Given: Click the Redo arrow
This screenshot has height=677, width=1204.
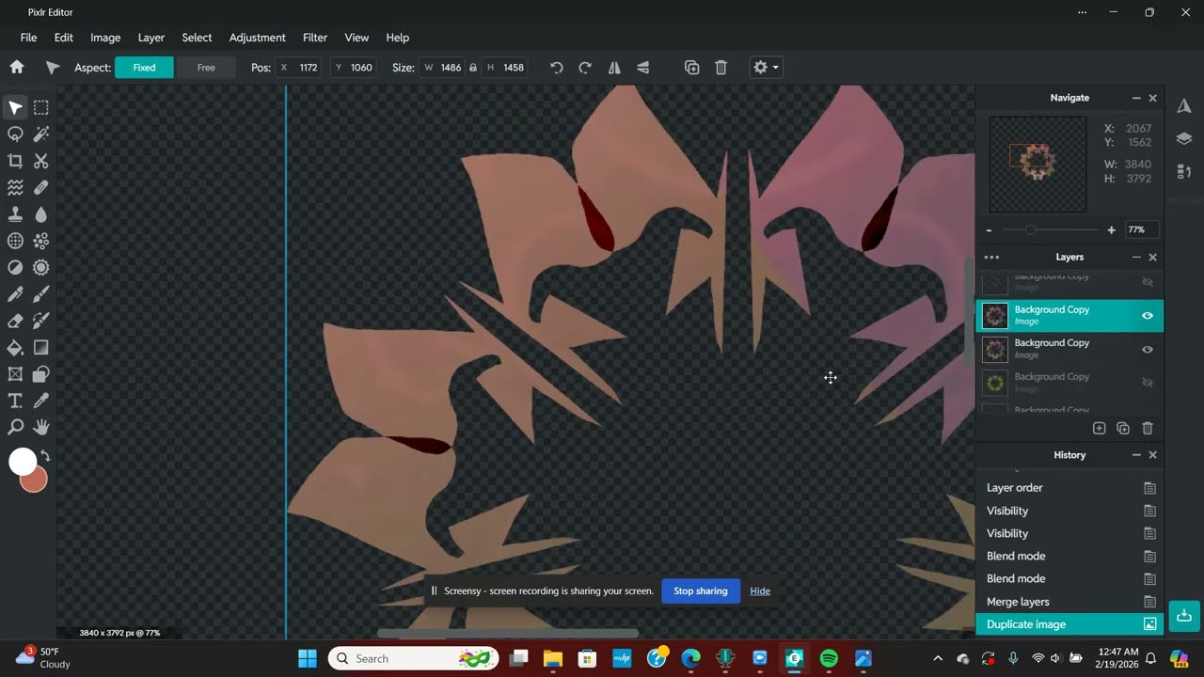Looking at the screenshot, I should click(585, 68).
